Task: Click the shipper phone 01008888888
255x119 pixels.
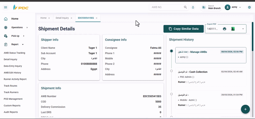Action: 89,64
